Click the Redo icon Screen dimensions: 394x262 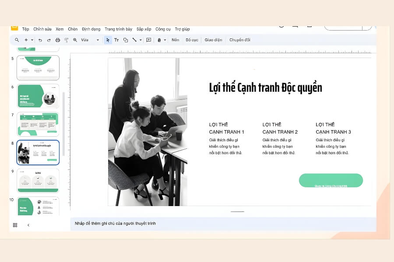coord(49,40)
